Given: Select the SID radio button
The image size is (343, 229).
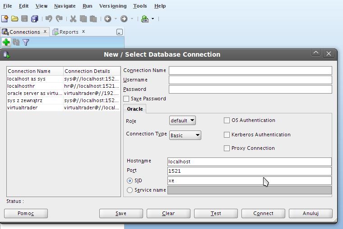Looking at the screenshot, I should click(x=130, y=180).
